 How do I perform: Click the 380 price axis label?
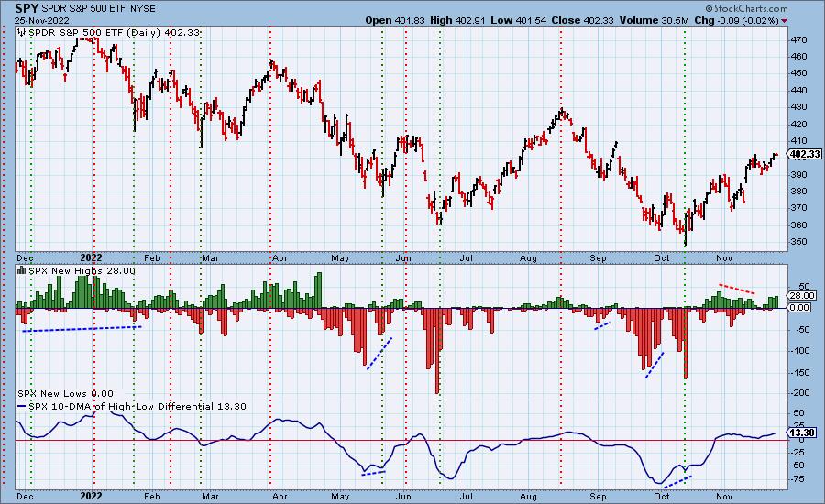click(x=798, y=191)
